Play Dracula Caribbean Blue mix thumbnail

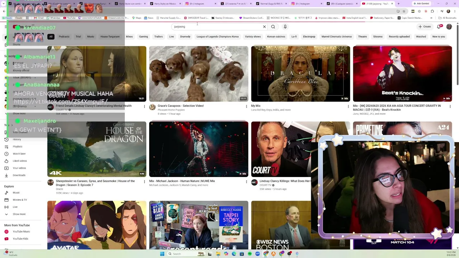pyautogui.click(x=301, y=74)
